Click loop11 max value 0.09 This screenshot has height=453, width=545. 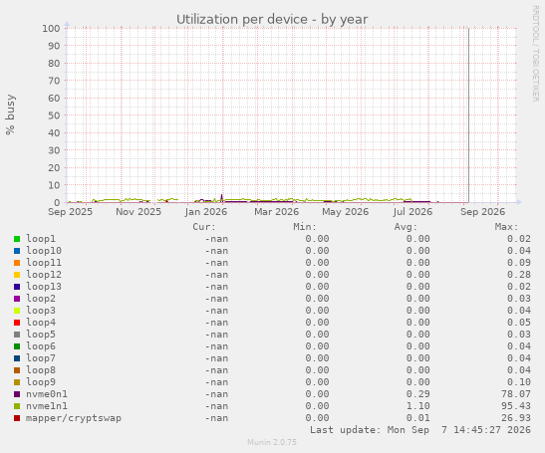point(519,263)
